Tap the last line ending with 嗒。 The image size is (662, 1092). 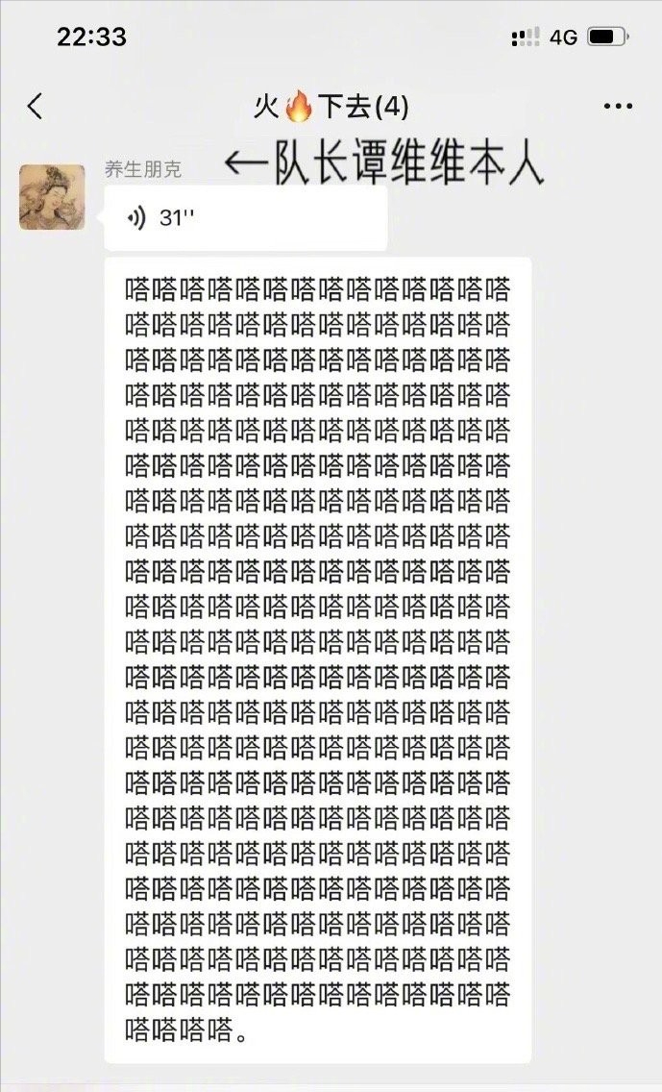coord(186,1030)
